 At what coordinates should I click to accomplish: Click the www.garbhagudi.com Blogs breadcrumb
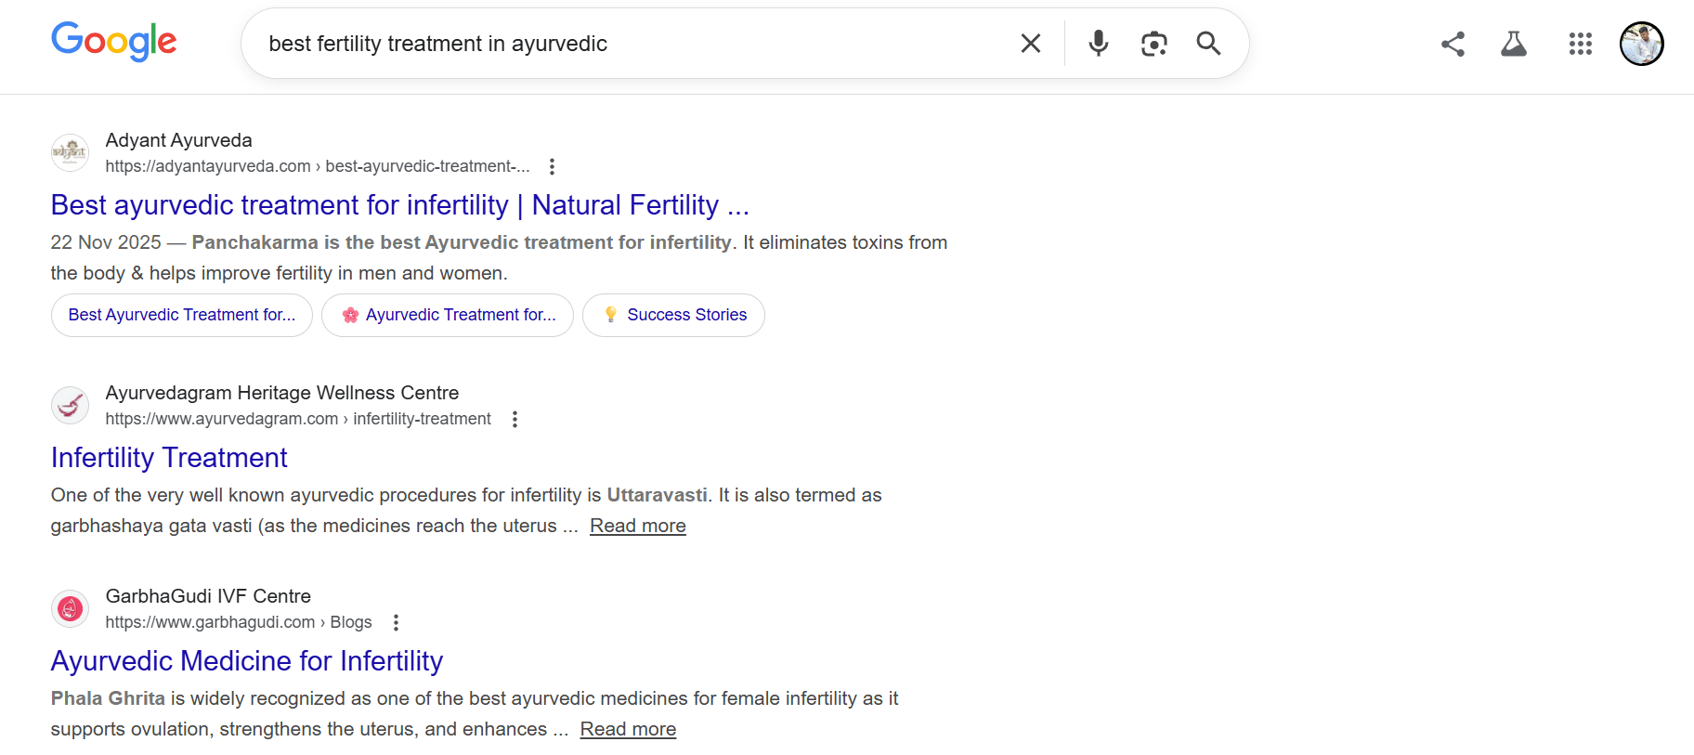click(239, 622)
